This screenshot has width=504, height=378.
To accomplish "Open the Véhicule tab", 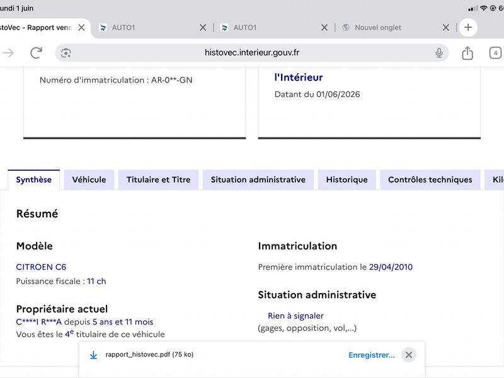I will 89,180.
